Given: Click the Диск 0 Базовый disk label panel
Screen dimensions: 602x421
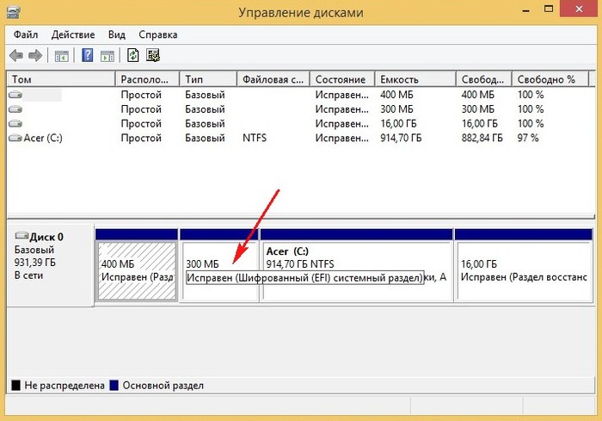Looking at the screenshot, I should coord(50,265).
